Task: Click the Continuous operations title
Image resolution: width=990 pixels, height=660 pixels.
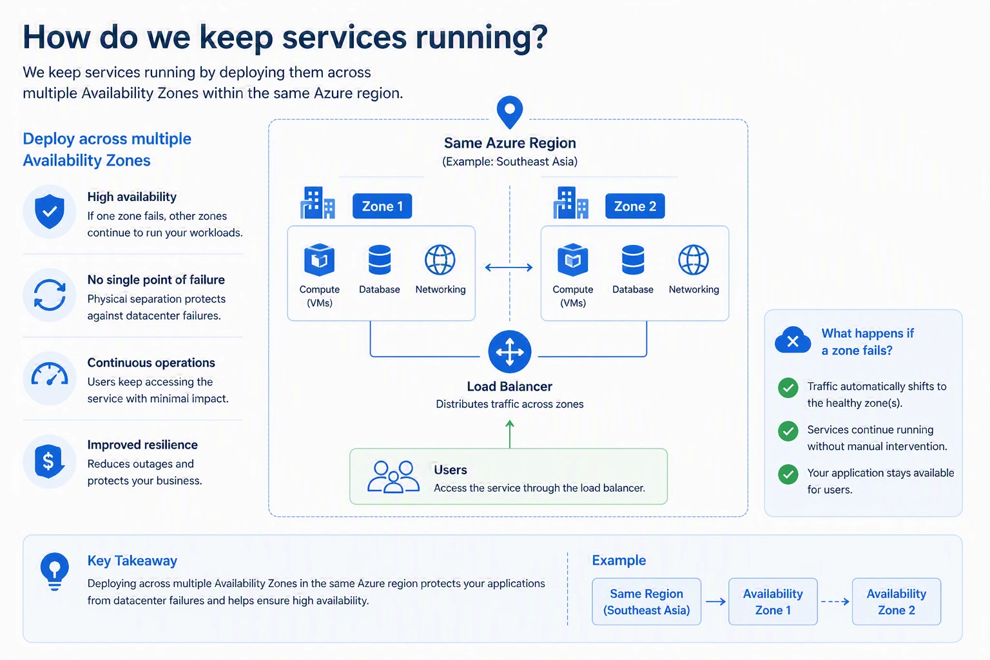Action: click(151, 363)
